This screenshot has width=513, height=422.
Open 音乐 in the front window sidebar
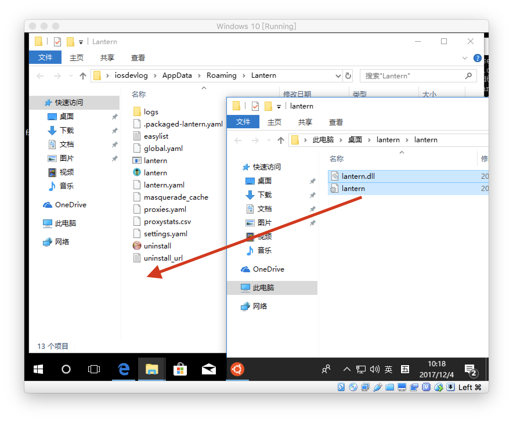[x=265, y=250]
